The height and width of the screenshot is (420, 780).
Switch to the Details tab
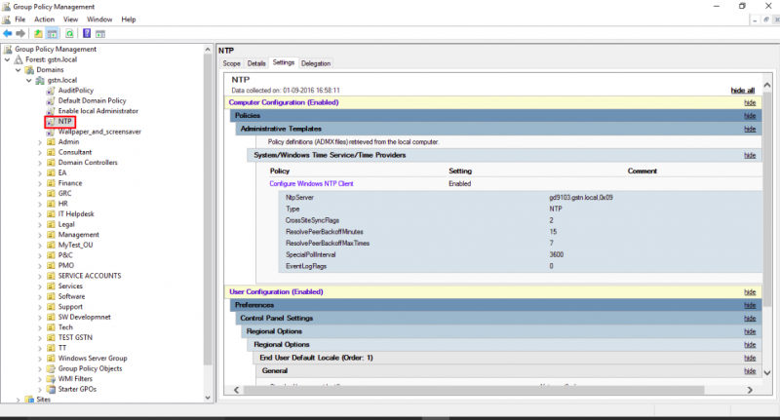pyautogui.click(x=256, y=63)
